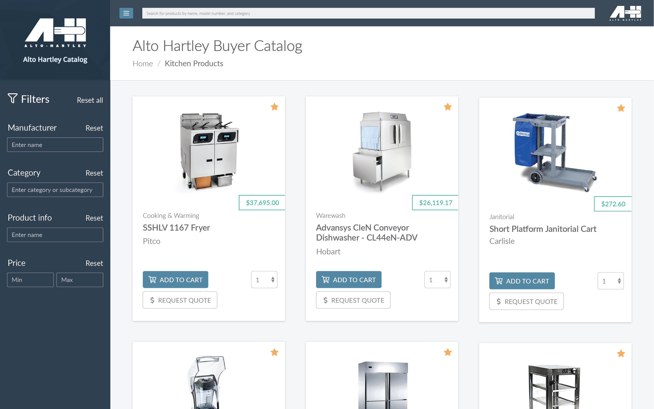The width and height of the screenshot is (654, 409).
Task: Click the dollar icon on the fryer's Request Quote
Action: pos(152,300)
